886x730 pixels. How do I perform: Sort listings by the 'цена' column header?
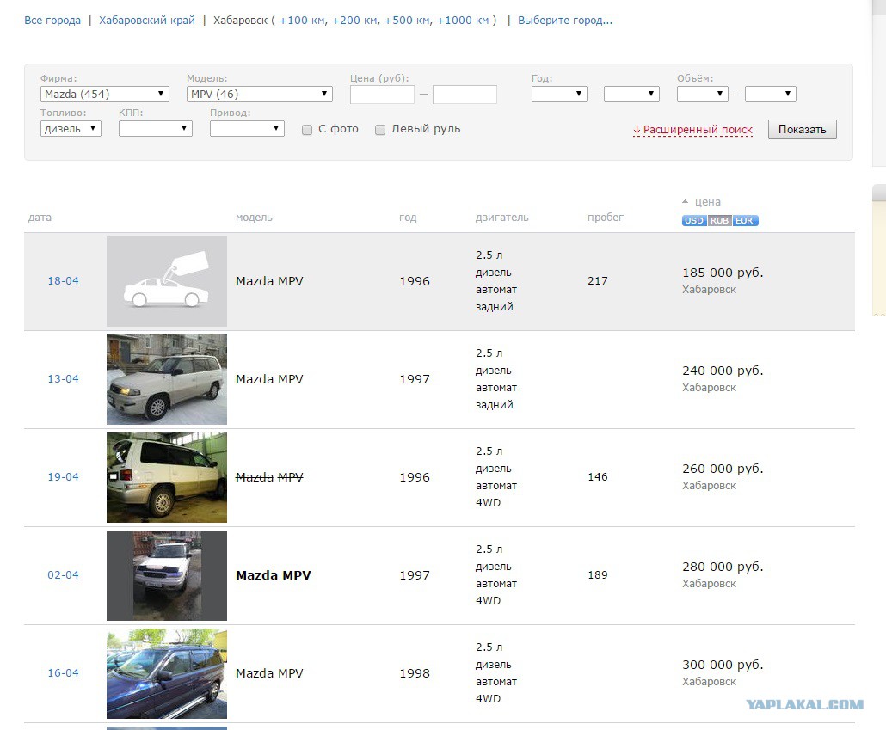(x=707, y=202)
